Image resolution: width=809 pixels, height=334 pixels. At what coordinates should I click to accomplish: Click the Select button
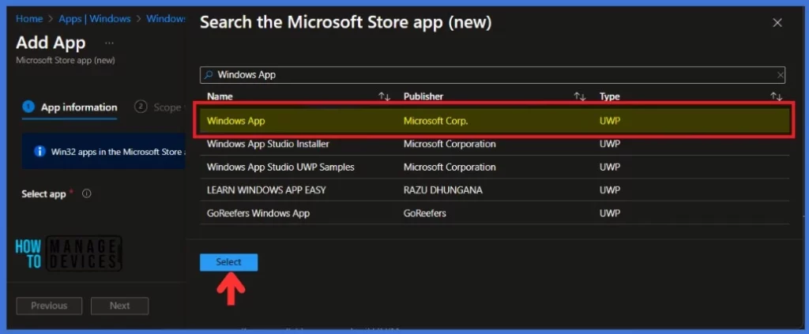tap(228, 262)
